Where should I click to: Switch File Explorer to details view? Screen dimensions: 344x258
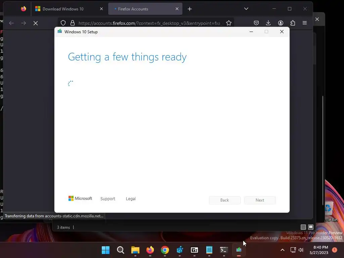303,227
